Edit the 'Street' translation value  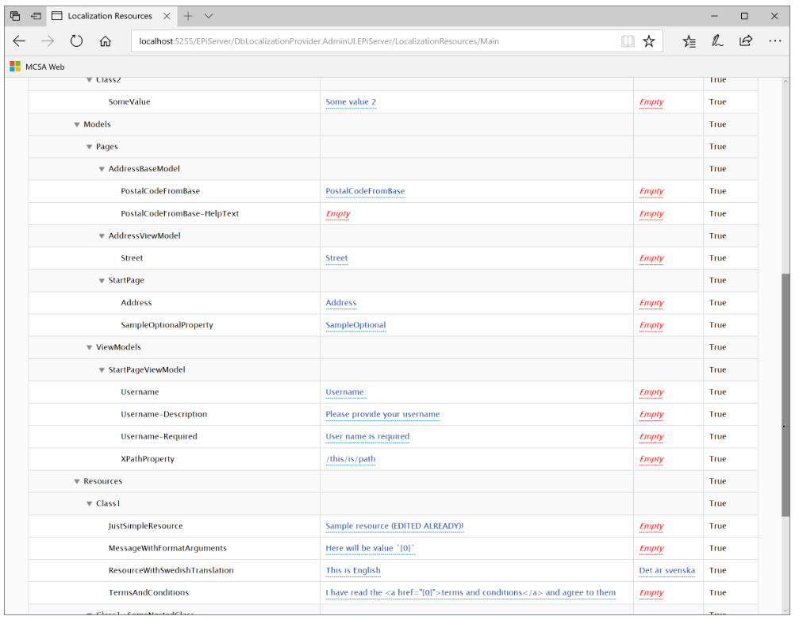coord(336,258)
